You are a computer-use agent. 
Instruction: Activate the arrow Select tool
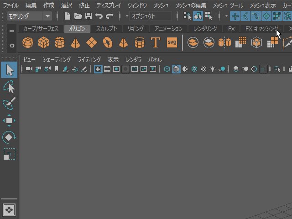9,70
